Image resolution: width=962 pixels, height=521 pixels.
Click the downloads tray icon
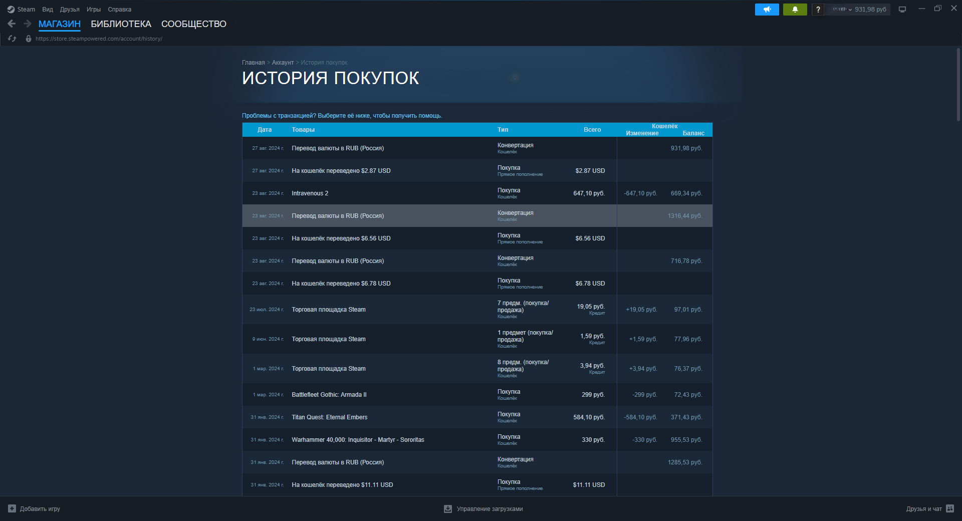(x=448, y=508)
